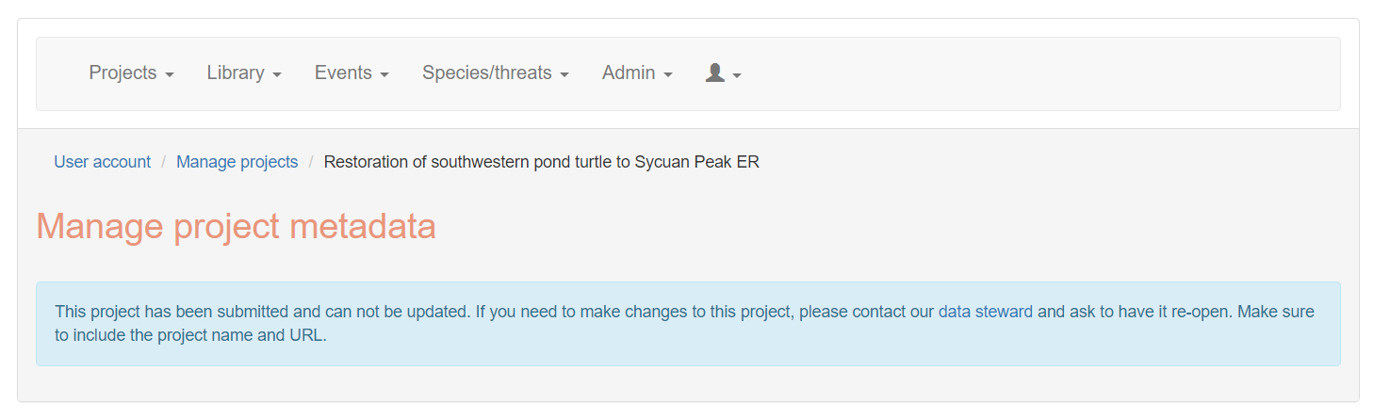This screenshot has width=1374, height=419.
Task: Open the Species/threats menu
Action: point(495,73)
